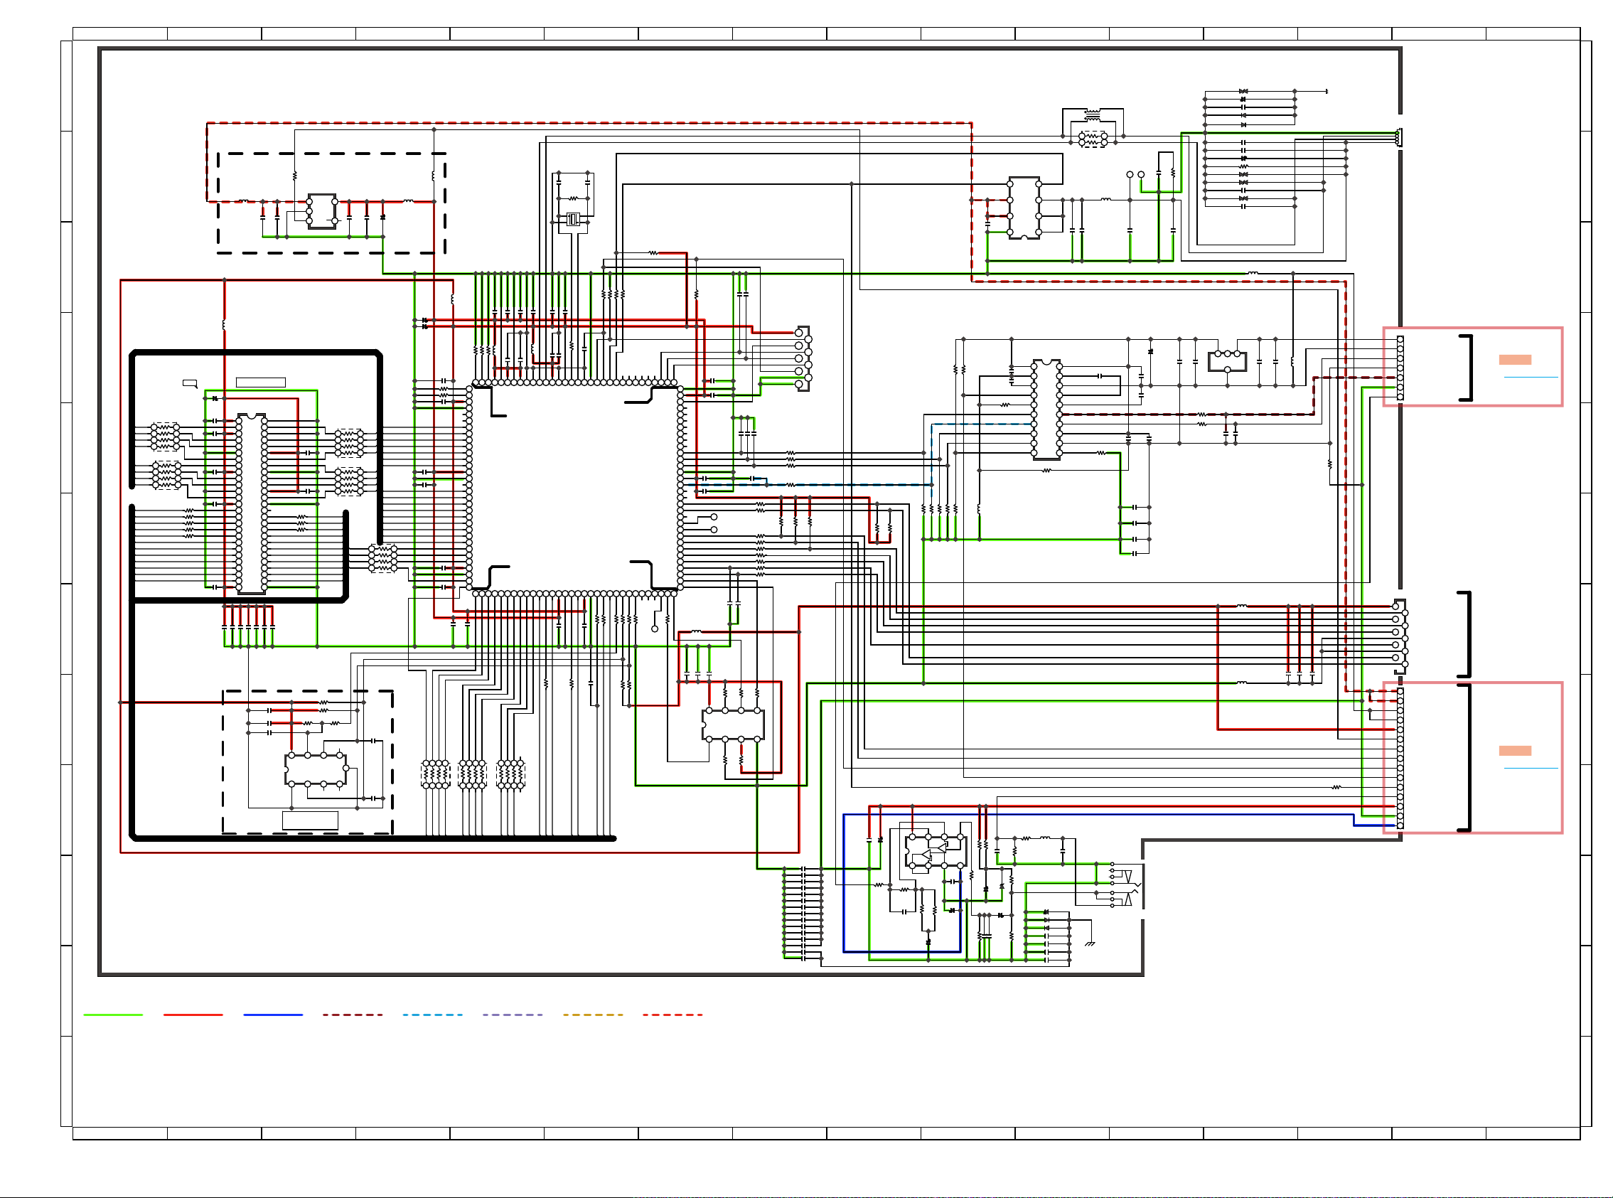This screenshot has height=1198, width=1613.
Task: Click the small IC inside top-left dashed box
Action: tap(322, 211)
